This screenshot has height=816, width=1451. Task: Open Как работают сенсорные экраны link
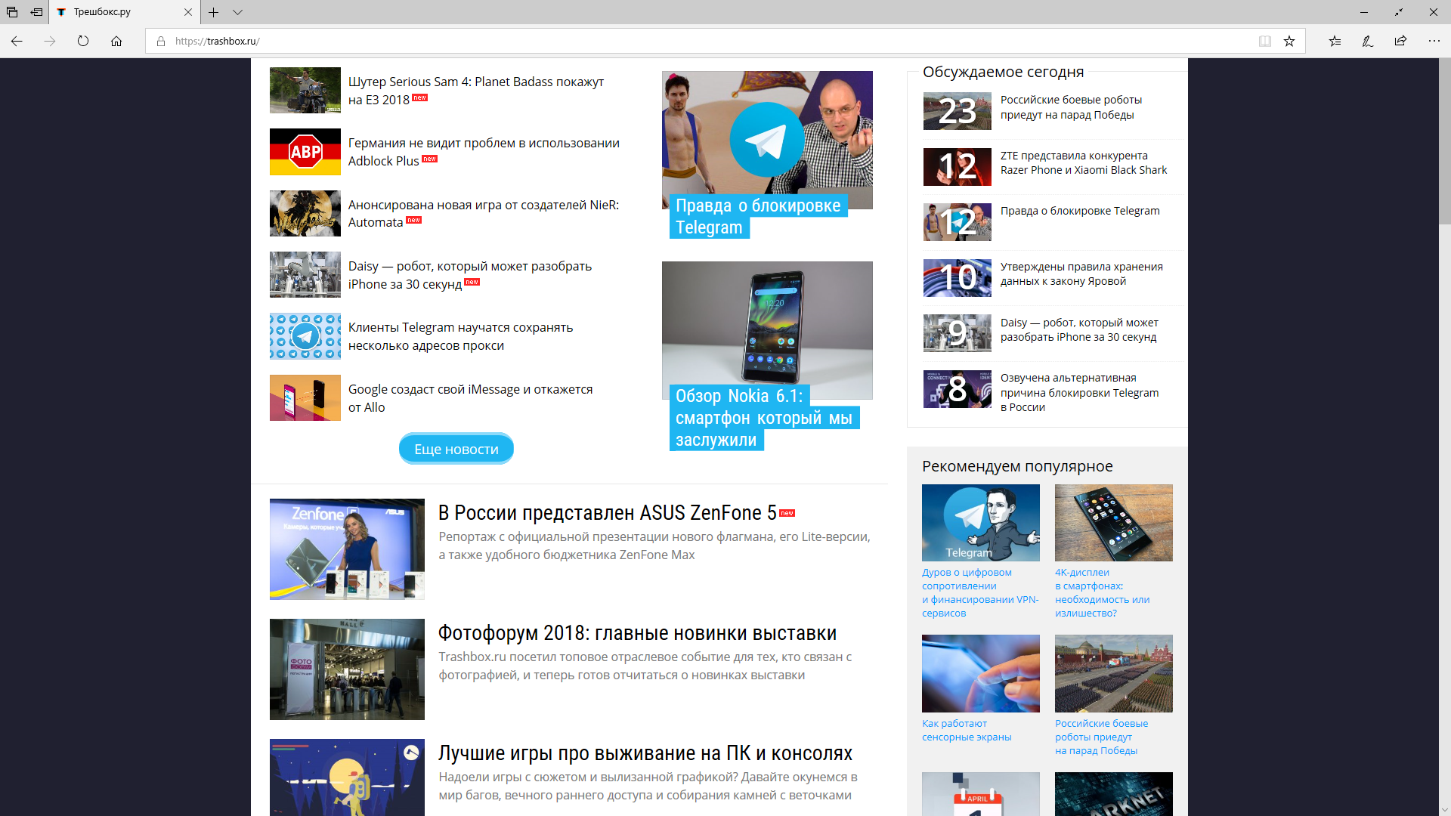(x=967, y=730)
